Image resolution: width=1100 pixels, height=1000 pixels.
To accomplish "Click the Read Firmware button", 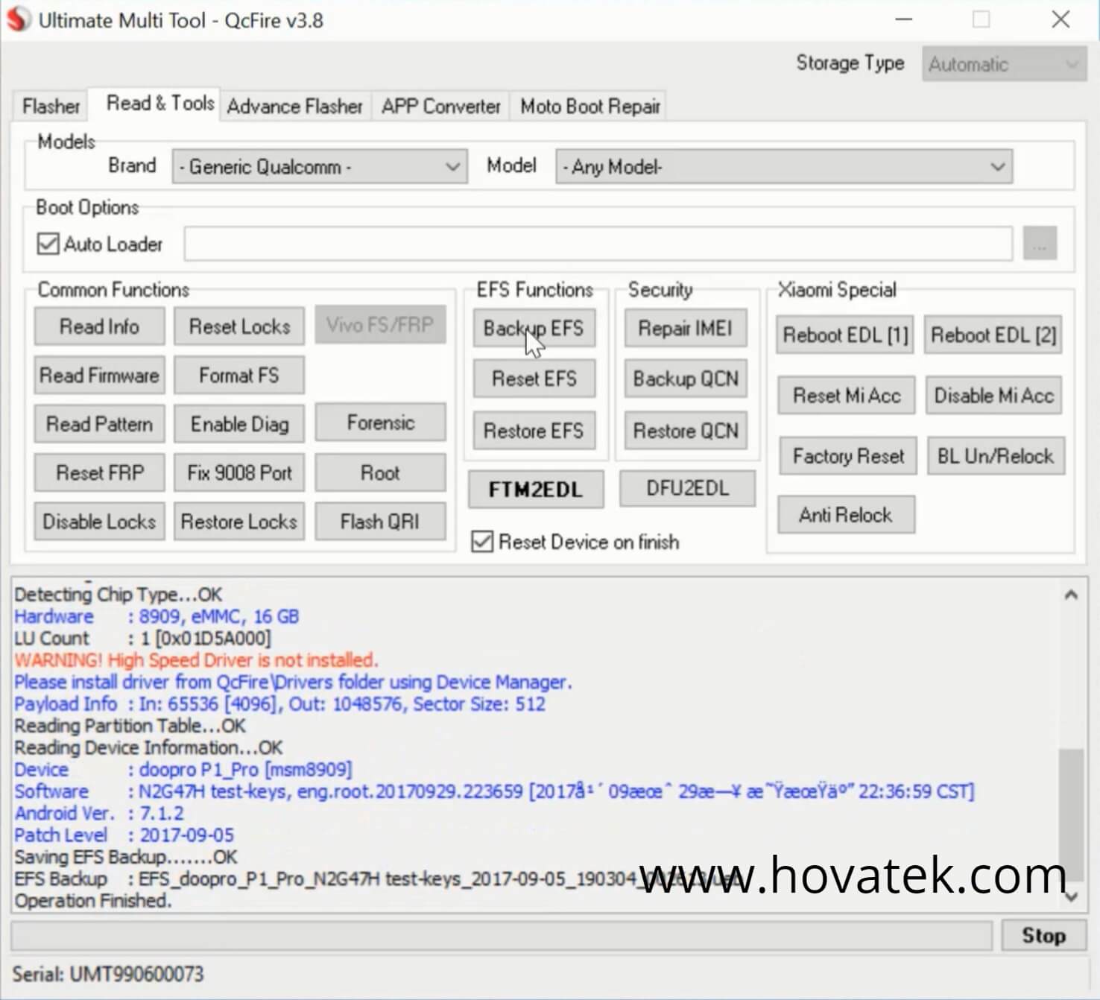I will click(99, 375).
